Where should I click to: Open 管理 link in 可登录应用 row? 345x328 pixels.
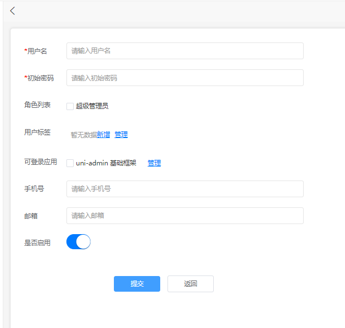click(154, 163)
